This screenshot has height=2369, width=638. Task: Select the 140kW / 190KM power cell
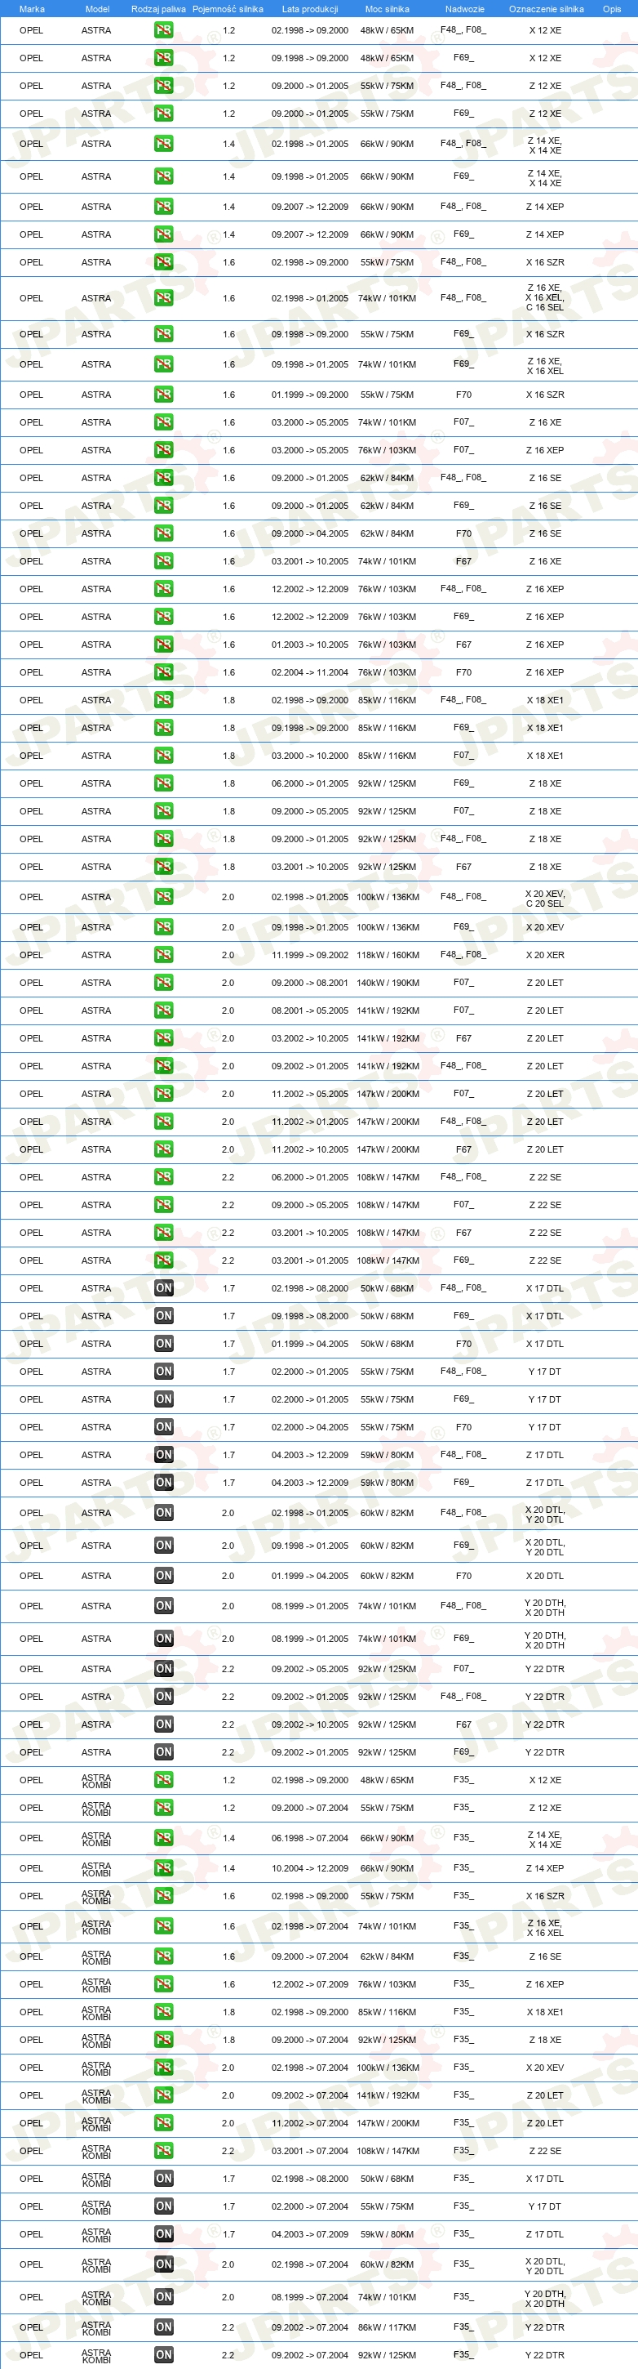[387, 982]
